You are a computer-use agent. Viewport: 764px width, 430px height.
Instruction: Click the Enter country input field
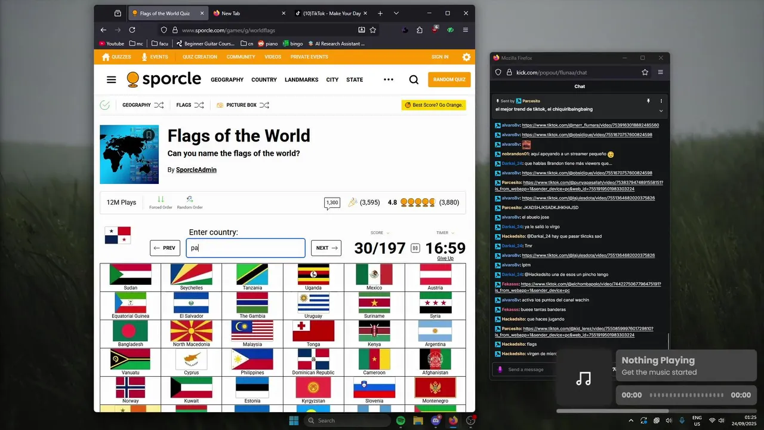click(x=245, y=248)
